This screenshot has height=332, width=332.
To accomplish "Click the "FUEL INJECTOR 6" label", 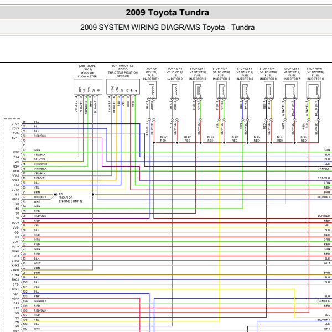I will point(268,77).
